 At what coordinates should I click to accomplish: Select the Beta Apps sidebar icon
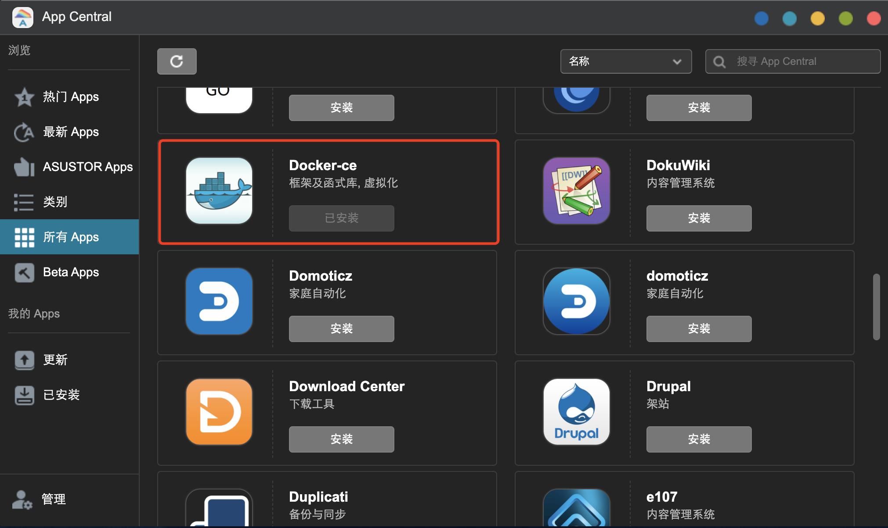tap(24, 272)
